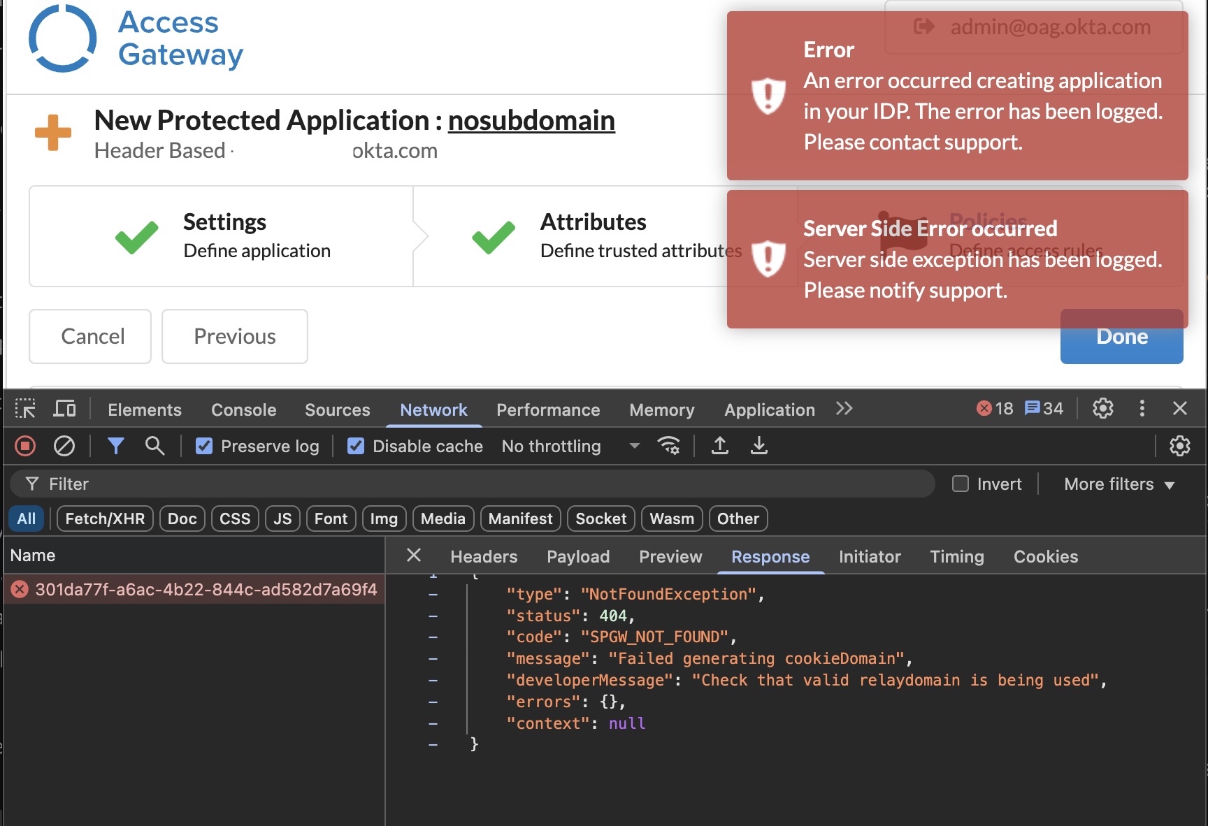Toggle the network filter funnel icon

(116, 446)
